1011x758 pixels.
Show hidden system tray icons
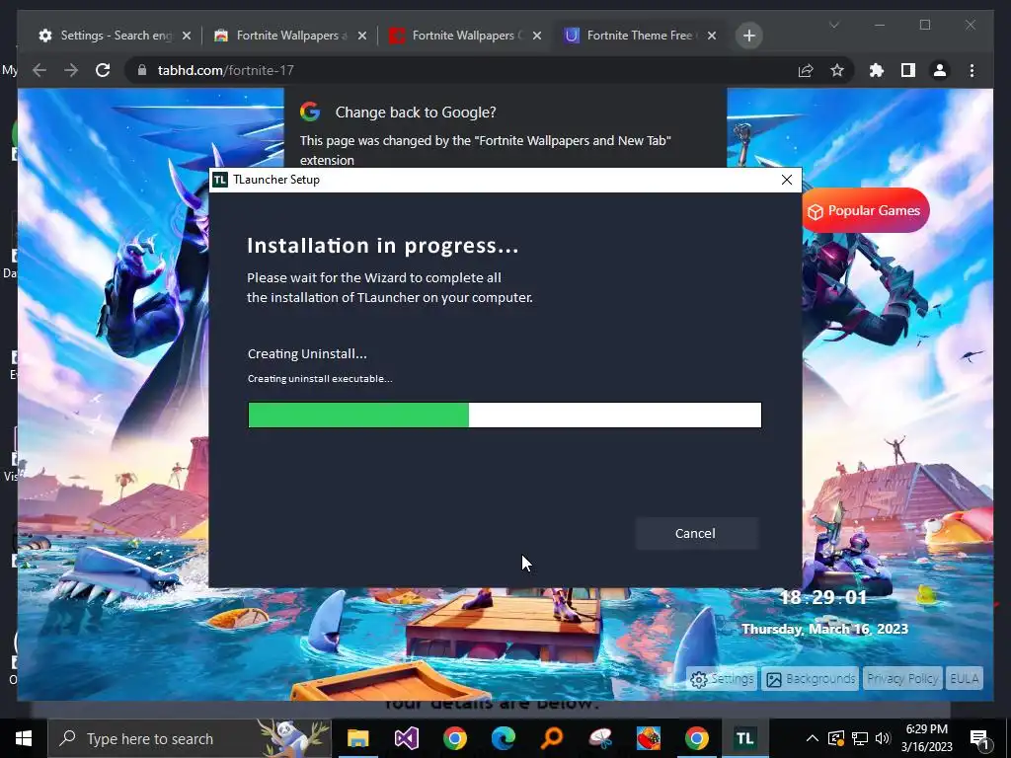[x=813, y=738]
